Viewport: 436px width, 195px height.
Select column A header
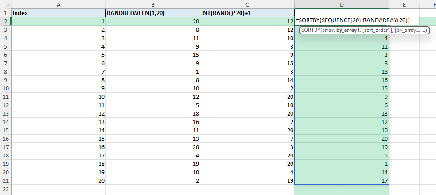click(58, 4)
